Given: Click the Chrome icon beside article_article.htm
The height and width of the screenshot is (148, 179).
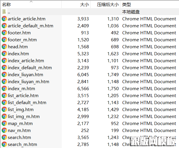Looking at the screenshot, I should (4, 19).
